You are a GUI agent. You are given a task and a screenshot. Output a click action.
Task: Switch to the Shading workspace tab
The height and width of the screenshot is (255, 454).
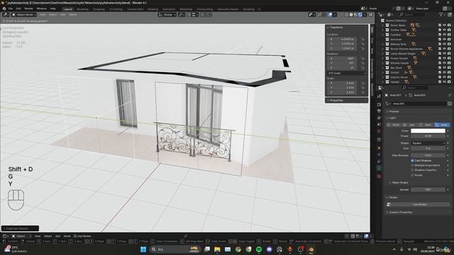[x=153, y=9]
